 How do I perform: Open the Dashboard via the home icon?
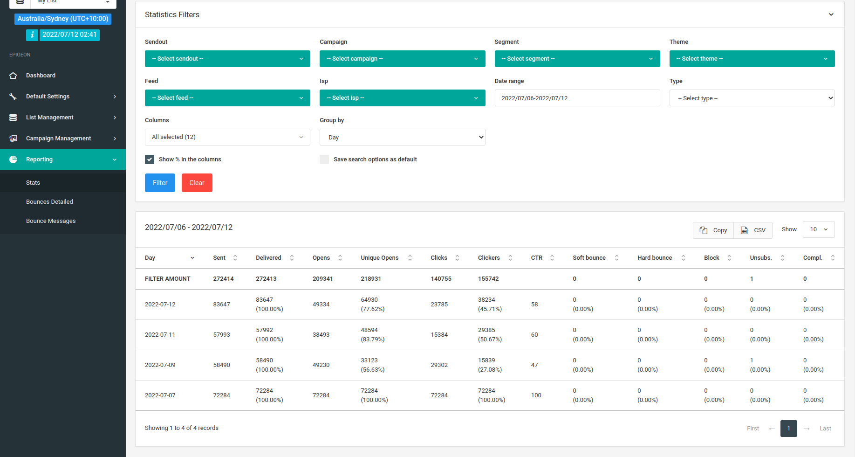click(x=13, y=75)
